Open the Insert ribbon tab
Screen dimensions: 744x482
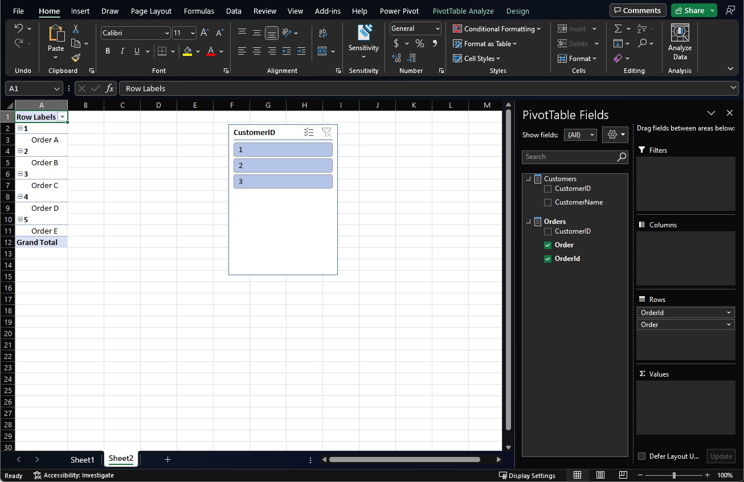click(x=80, y=11)
